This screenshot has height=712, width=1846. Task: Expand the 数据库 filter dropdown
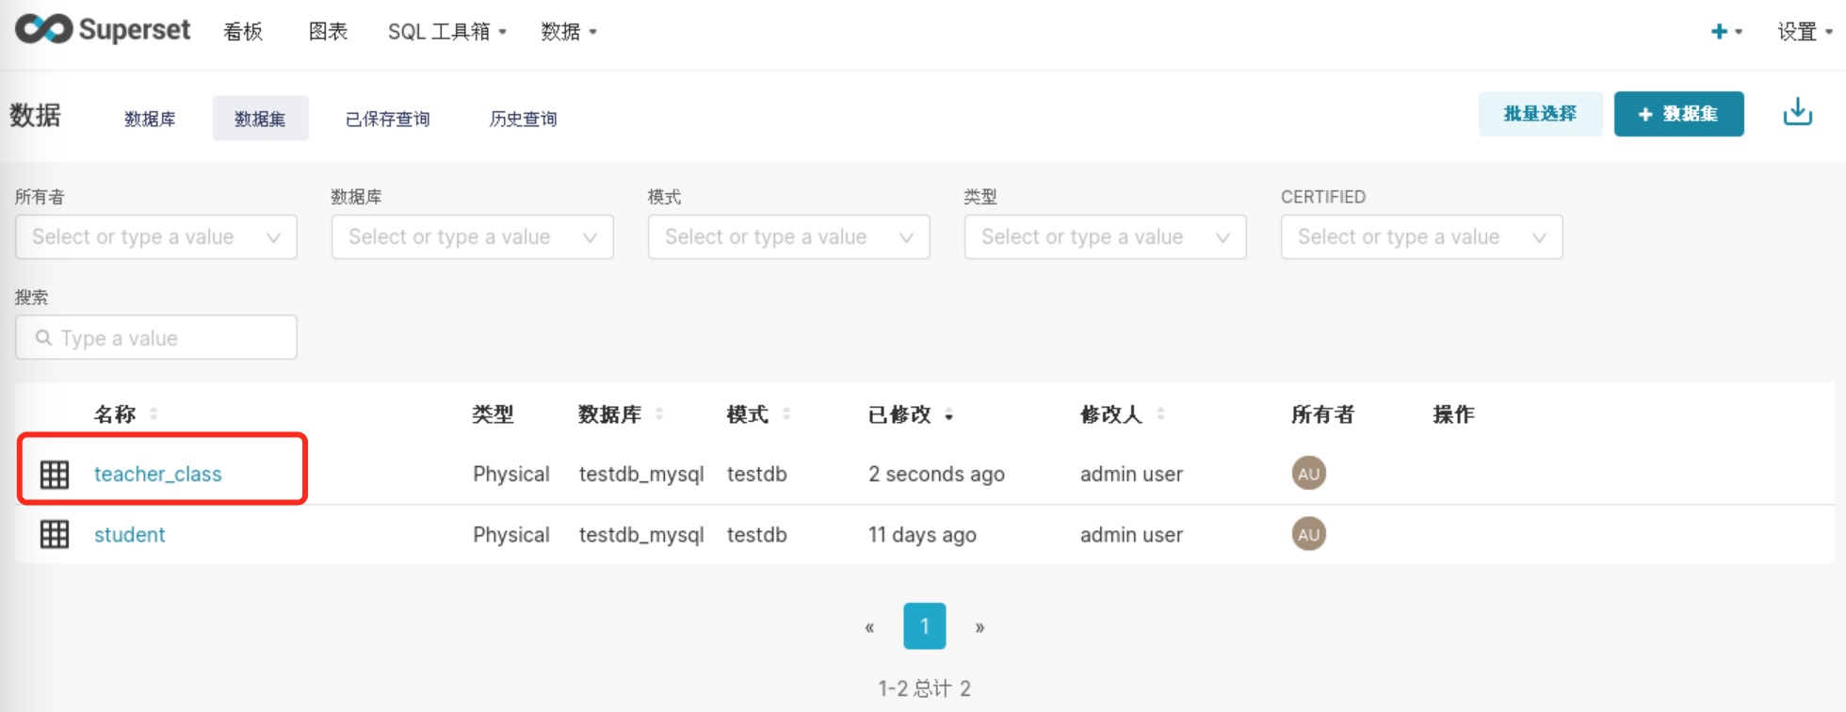[472, 237]
